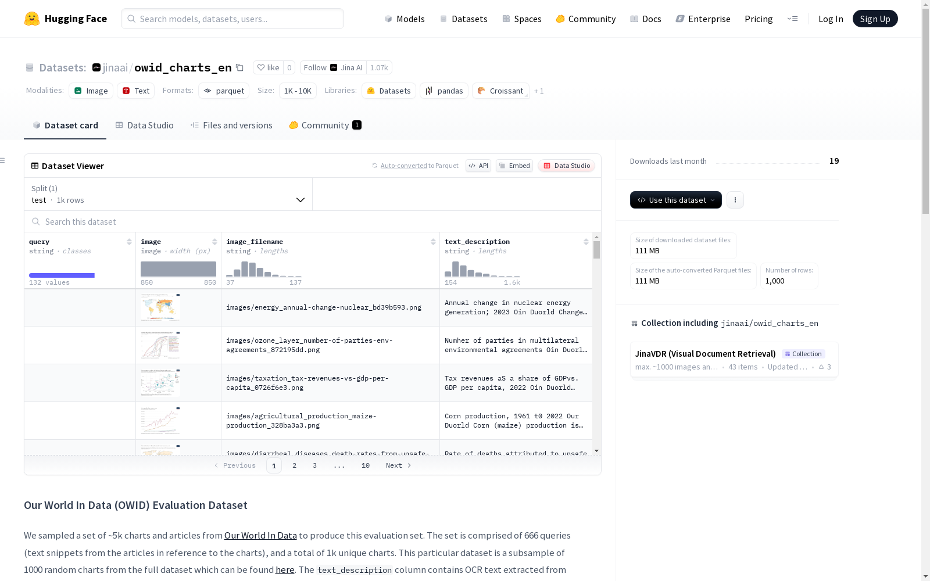930x581 pixels.
Task: Click the query column class distribution bar
Action: (62, 275)
